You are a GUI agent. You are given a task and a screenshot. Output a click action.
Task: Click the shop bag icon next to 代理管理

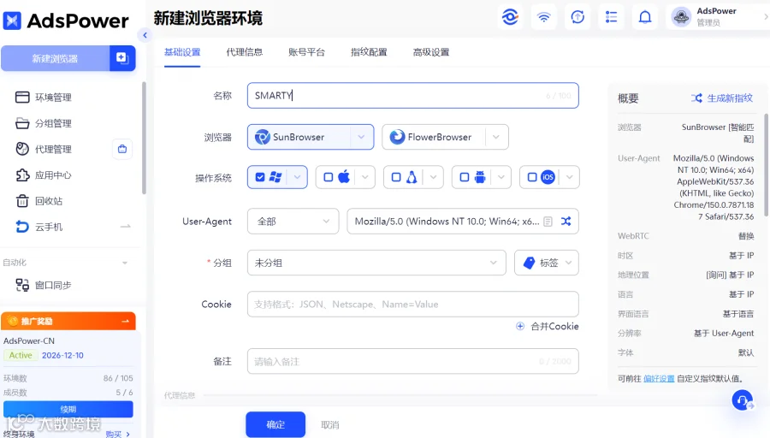(x=122, y=149)
